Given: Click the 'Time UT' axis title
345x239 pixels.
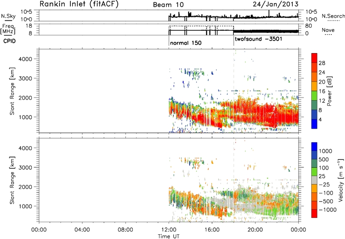Looking at the screenshot, I should [x=169, y=236].
